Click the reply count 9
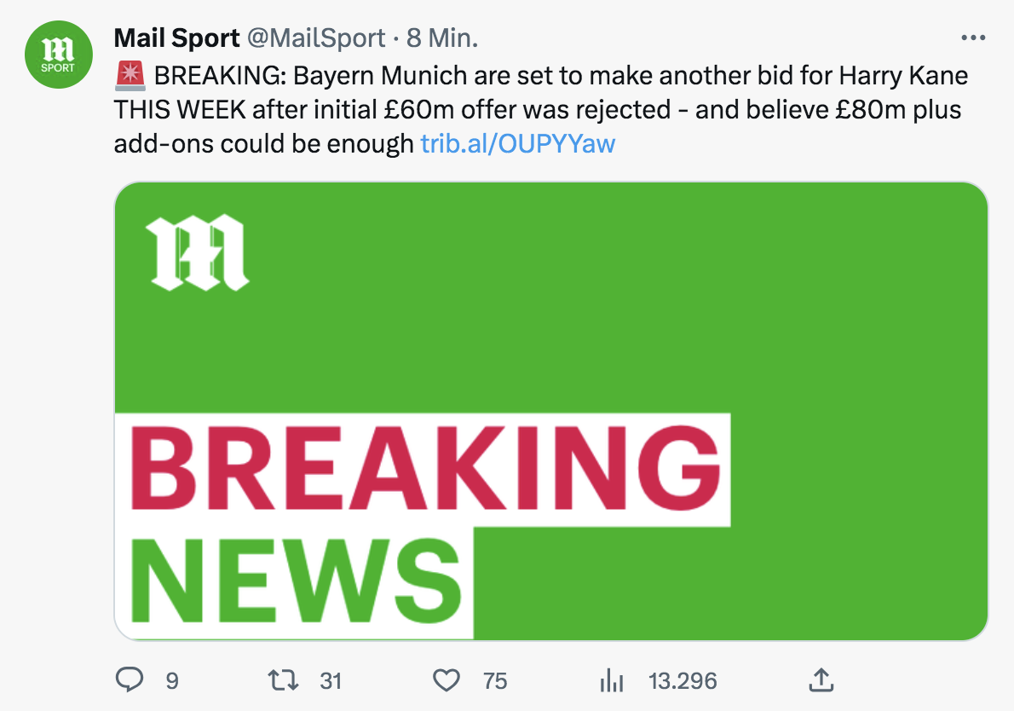The height and width of the screenshot is (711, 1014). (171, 680)
